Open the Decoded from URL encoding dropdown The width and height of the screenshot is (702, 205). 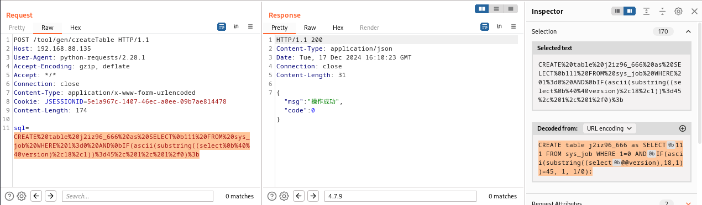(x=609, y=128)
